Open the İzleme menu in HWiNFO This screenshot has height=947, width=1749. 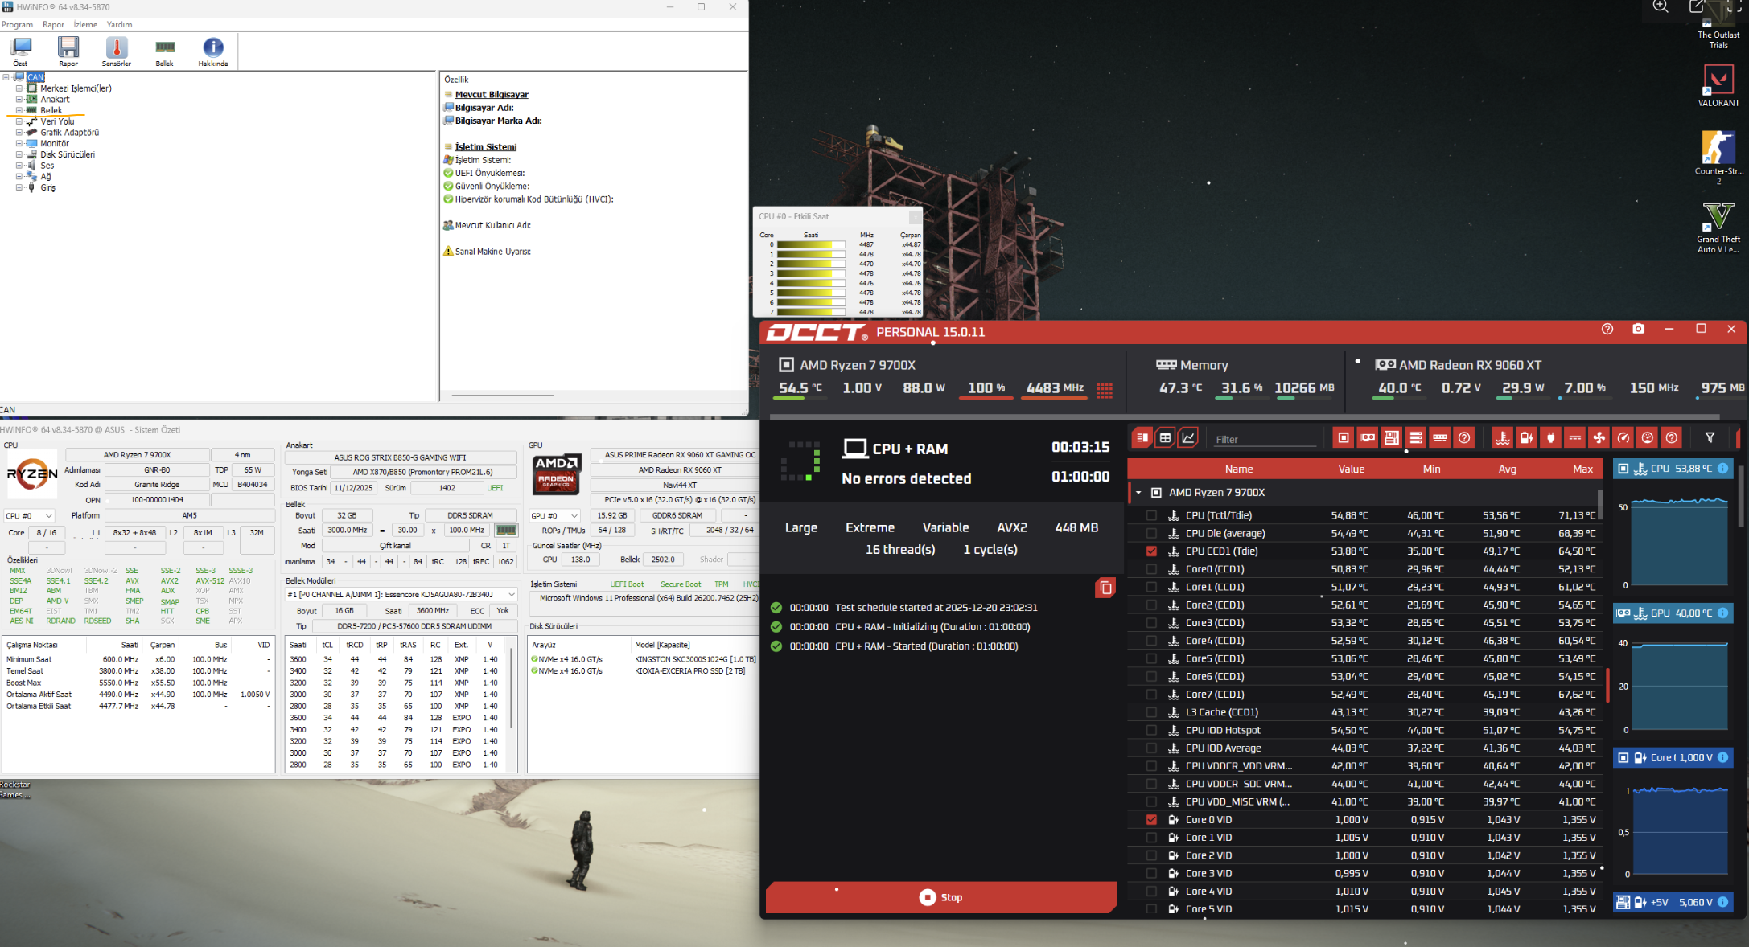[x=85, y=24]
